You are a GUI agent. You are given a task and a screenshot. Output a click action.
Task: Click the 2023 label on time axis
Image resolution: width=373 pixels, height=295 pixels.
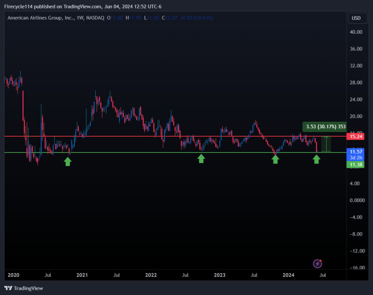(x=220, y=275)
